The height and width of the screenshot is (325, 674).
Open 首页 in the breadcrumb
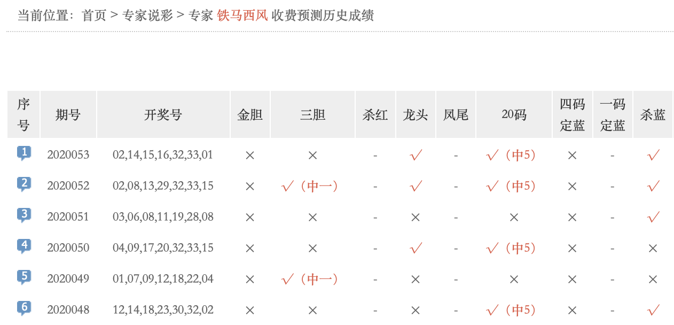[94, 16]
